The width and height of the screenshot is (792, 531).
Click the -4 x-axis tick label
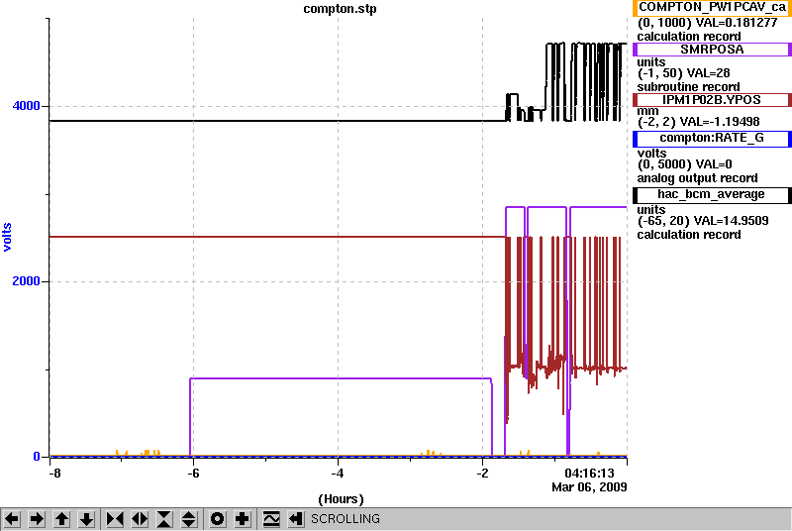pos(338,474)
